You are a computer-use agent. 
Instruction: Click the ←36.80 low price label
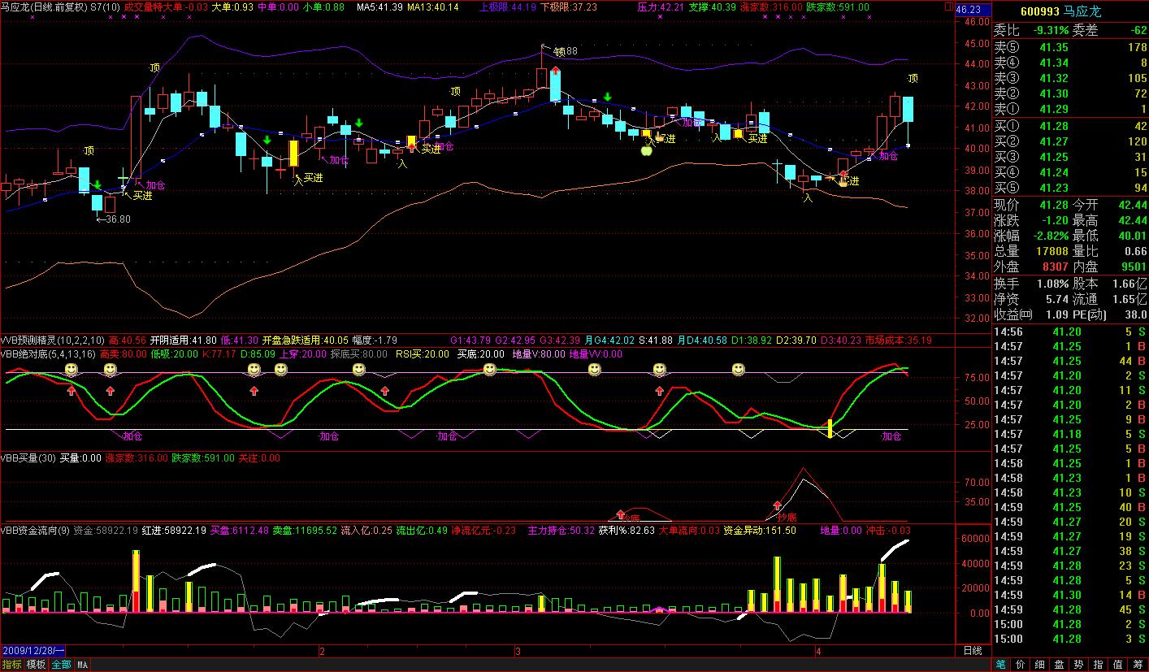[x=113, y=219]
